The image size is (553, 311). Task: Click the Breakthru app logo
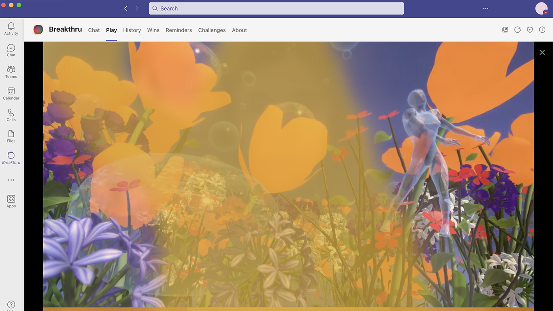(38, 30)
